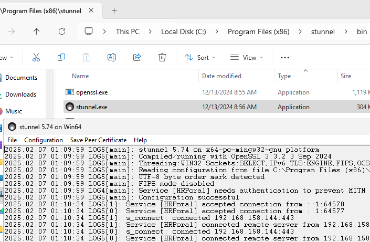Open the stunnel File menu
370x242 pixels.
tap(12, 140)
